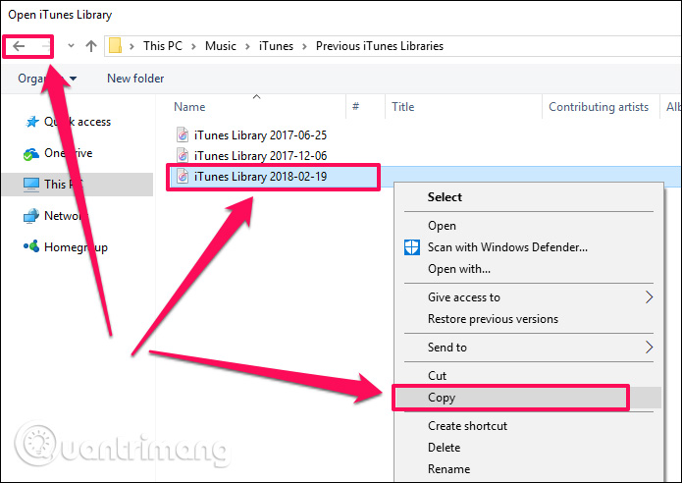Choose Cut in the context menu

click(437, 376)
